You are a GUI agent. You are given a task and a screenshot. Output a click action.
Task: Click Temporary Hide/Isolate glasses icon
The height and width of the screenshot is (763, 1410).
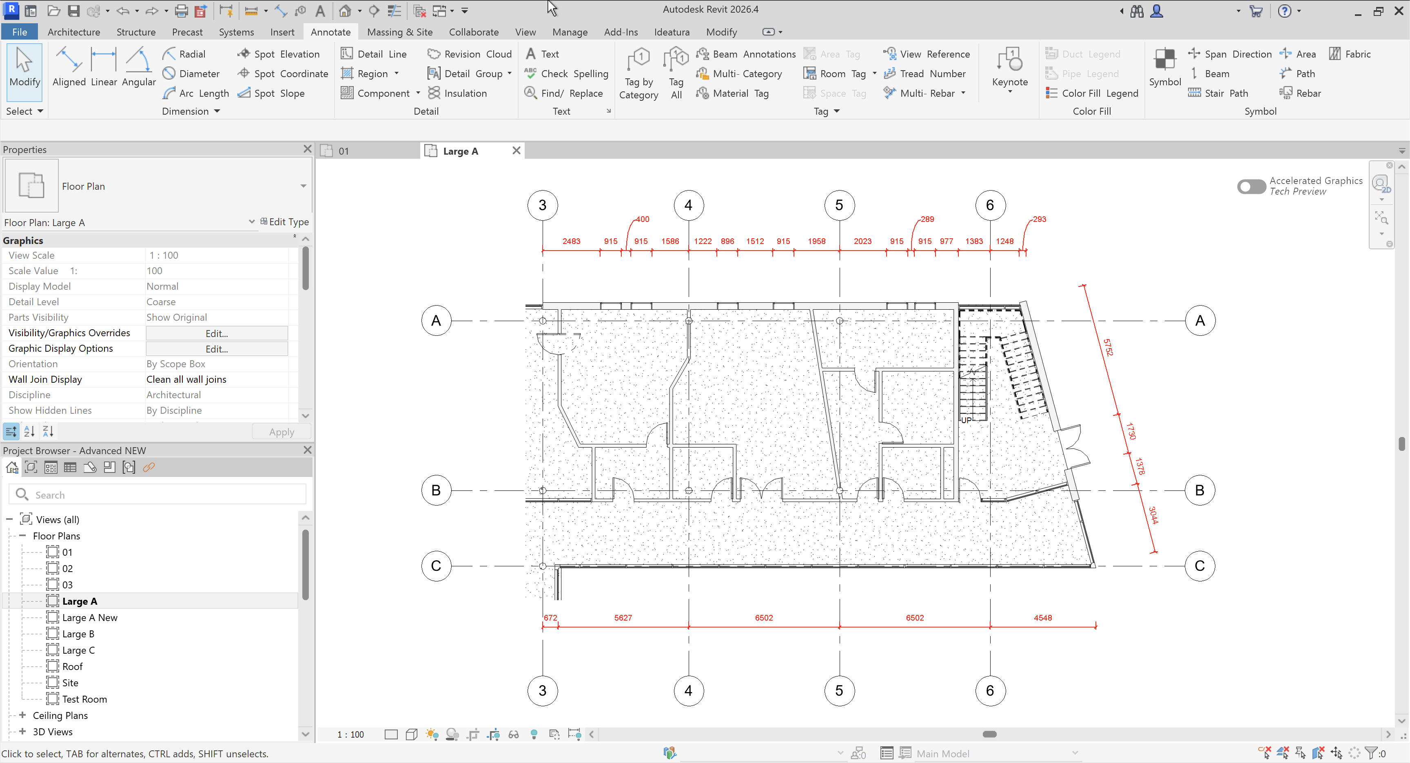point(513,734)
